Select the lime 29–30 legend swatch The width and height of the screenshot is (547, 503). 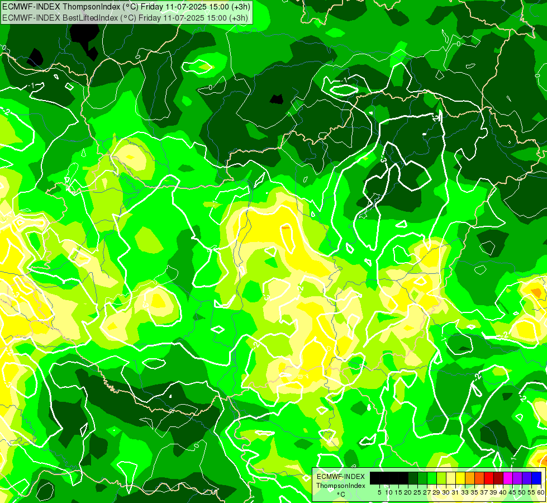pos(441,478)
